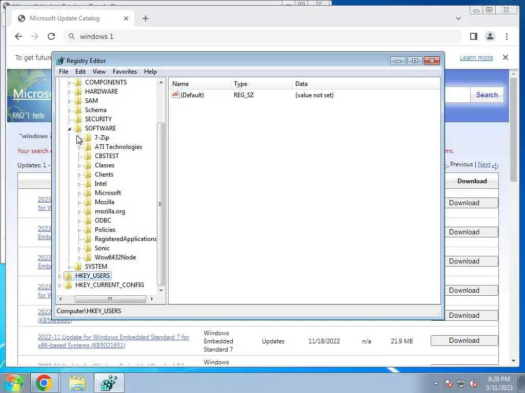525x393 pixels.
Task: Sort values by Data column header
Action: (x=366, y=84)
